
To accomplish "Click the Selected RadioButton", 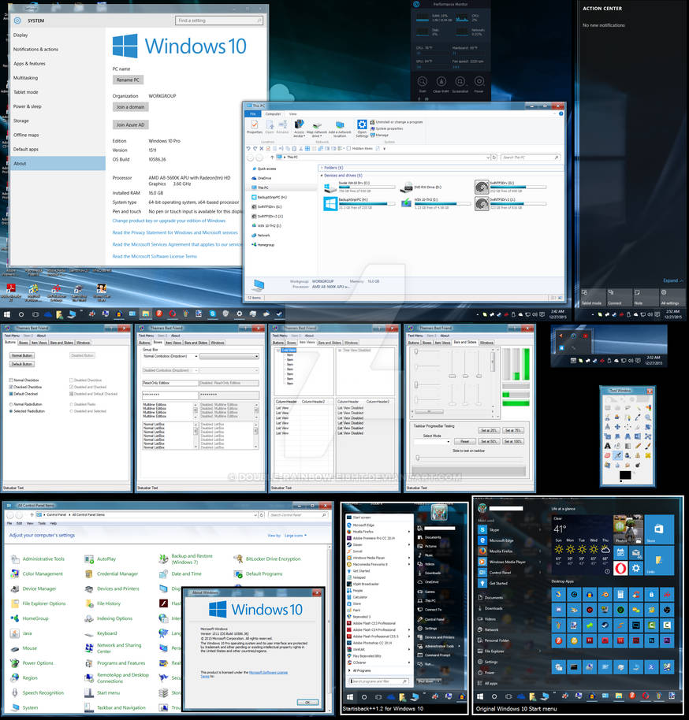I will click(11, 411).
